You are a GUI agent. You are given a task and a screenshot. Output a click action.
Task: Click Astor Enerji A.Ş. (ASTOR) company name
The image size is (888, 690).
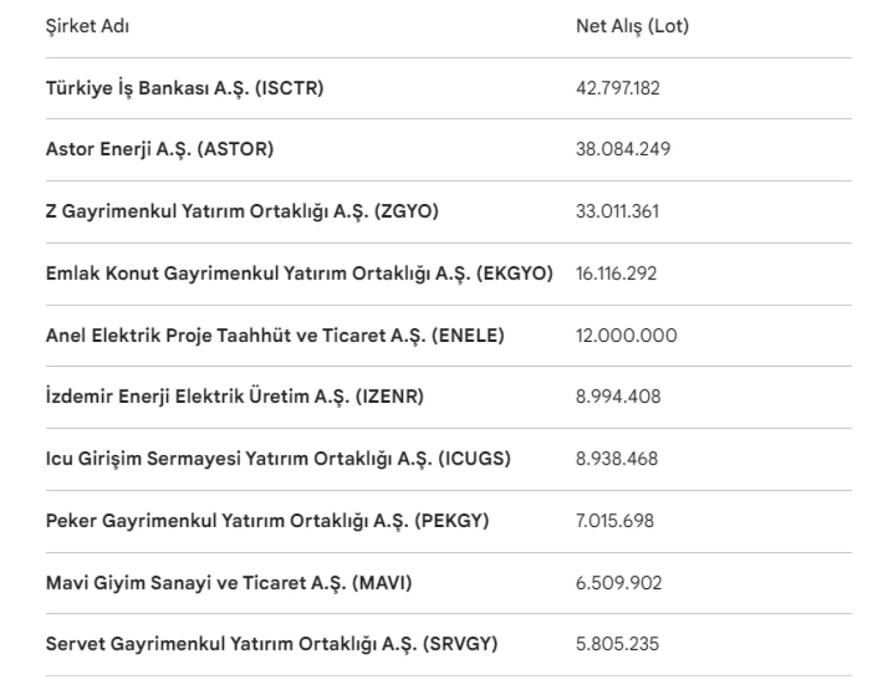pos(160,149)
